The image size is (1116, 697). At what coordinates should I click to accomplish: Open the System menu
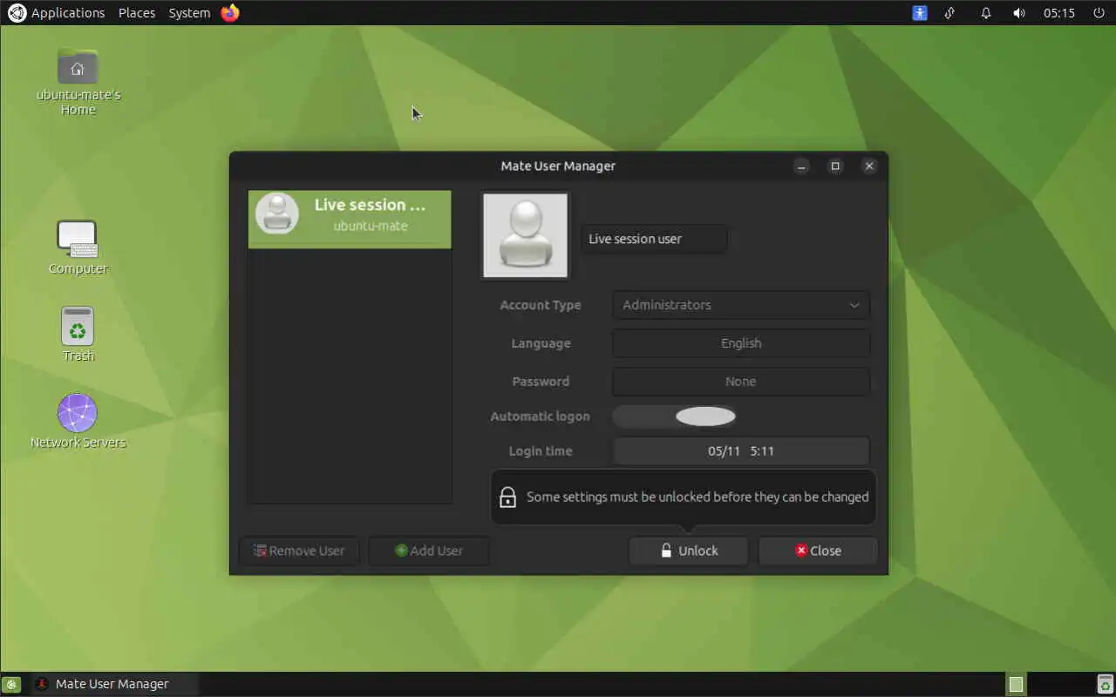(189, 13)
